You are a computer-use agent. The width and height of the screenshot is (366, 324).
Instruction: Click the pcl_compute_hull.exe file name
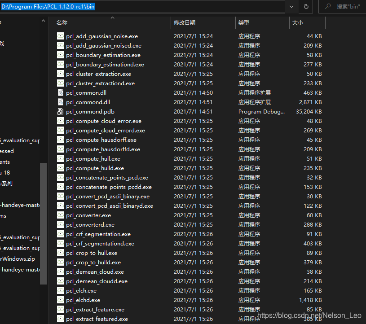tap(93, 159)
